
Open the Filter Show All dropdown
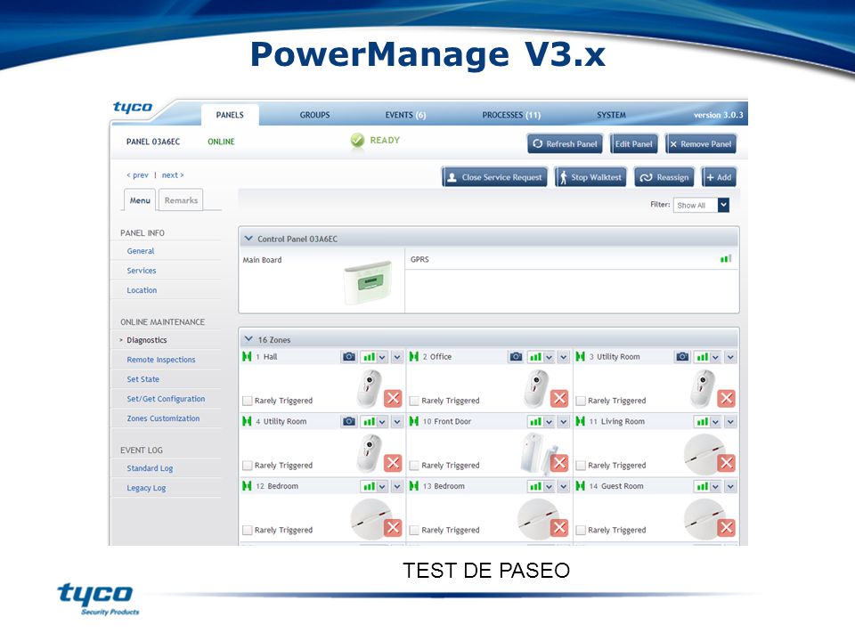pyautogui.click(x=701, y=206)
